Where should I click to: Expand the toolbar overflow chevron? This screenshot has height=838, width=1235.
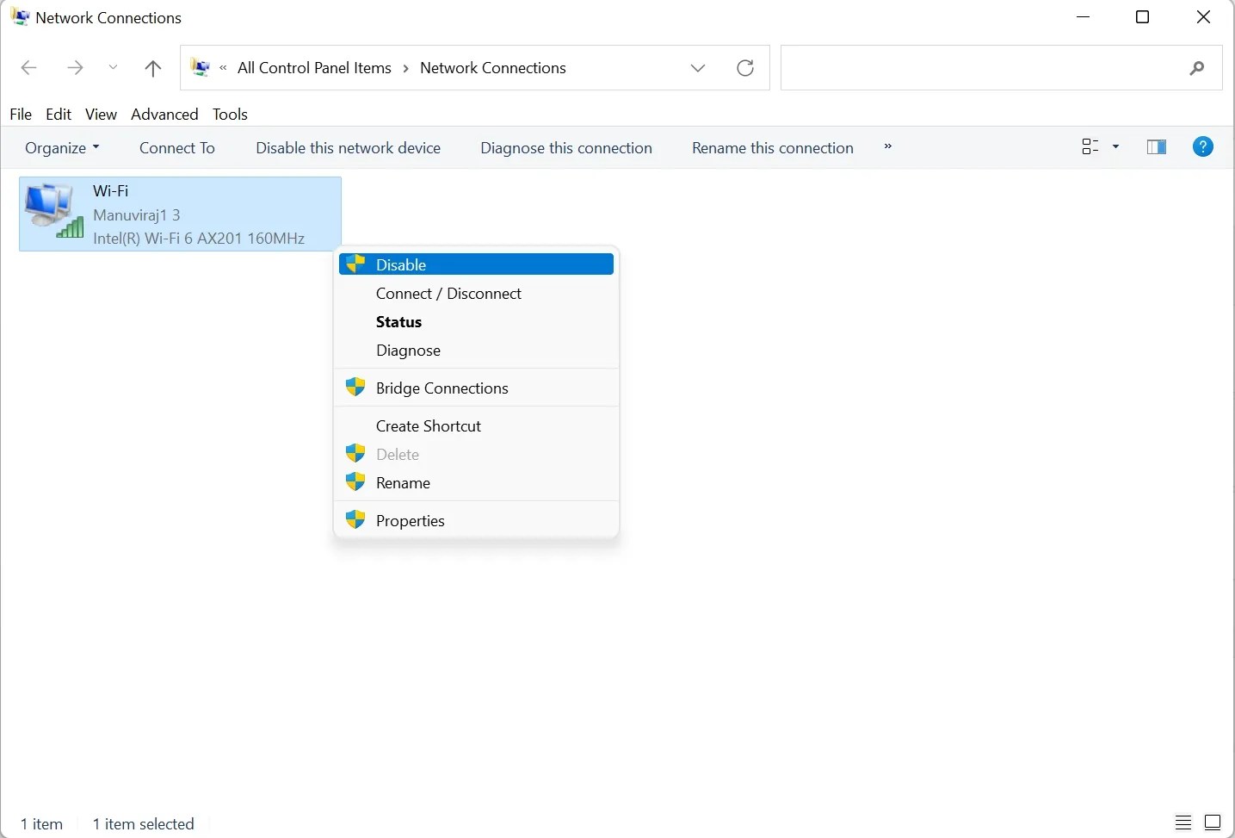pyautogui.click(x=888, y=146)
